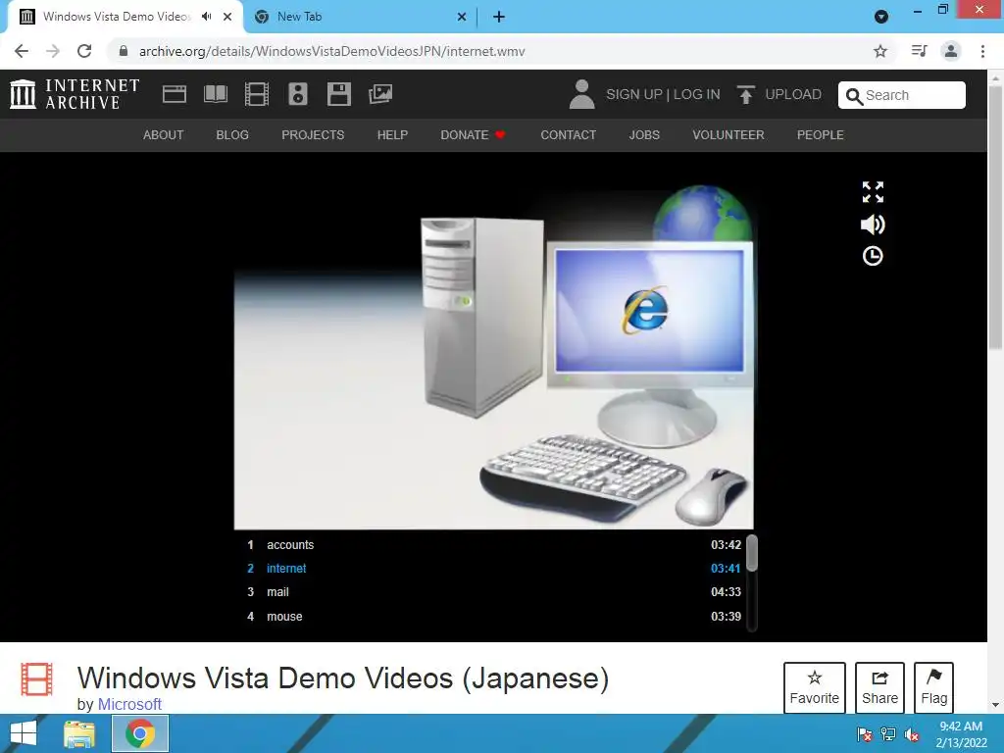The height and width of the screenshot is (753, 1004).
Task: Click the Chrome taskbar icon
Action: tap(140, 733)
